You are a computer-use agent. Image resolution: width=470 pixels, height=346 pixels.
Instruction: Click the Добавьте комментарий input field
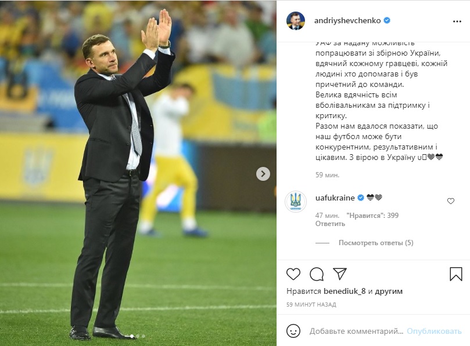(356, 331)
